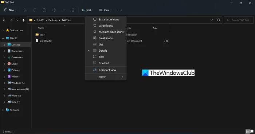Viewport: 255px width, 134px height.
Task: Open the Show submenu arrow
Action: click(x=122, y=77)
